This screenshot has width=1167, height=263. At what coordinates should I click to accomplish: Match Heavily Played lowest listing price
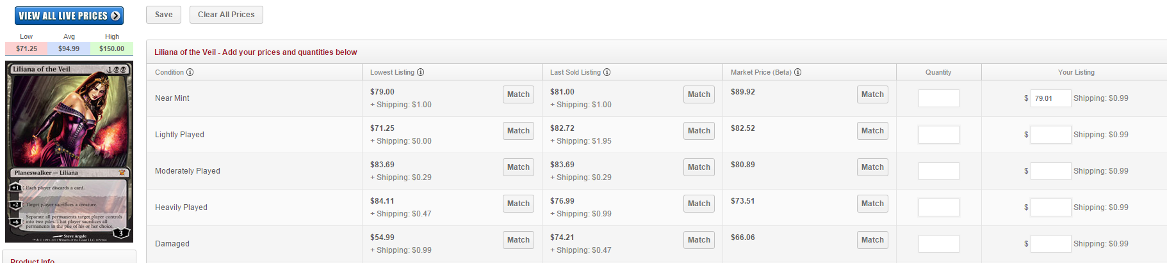518,204
